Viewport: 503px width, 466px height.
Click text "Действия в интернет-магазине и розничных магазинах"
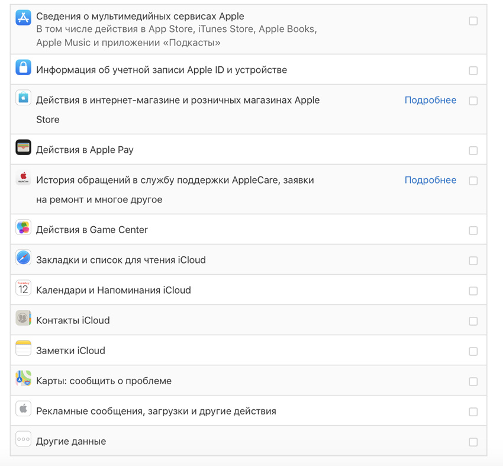pyautogui.click(x=165, y=100)
